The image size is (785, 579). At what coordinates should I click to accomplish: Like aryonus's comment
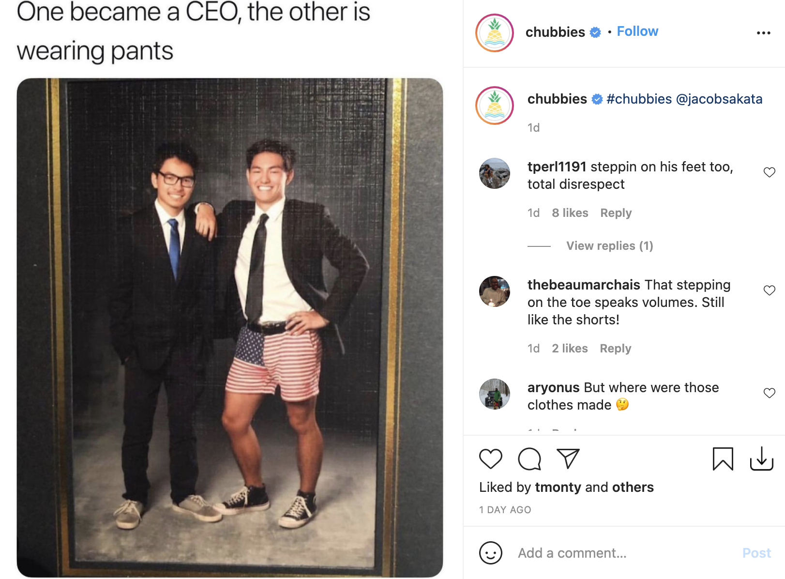pos(769,393)
